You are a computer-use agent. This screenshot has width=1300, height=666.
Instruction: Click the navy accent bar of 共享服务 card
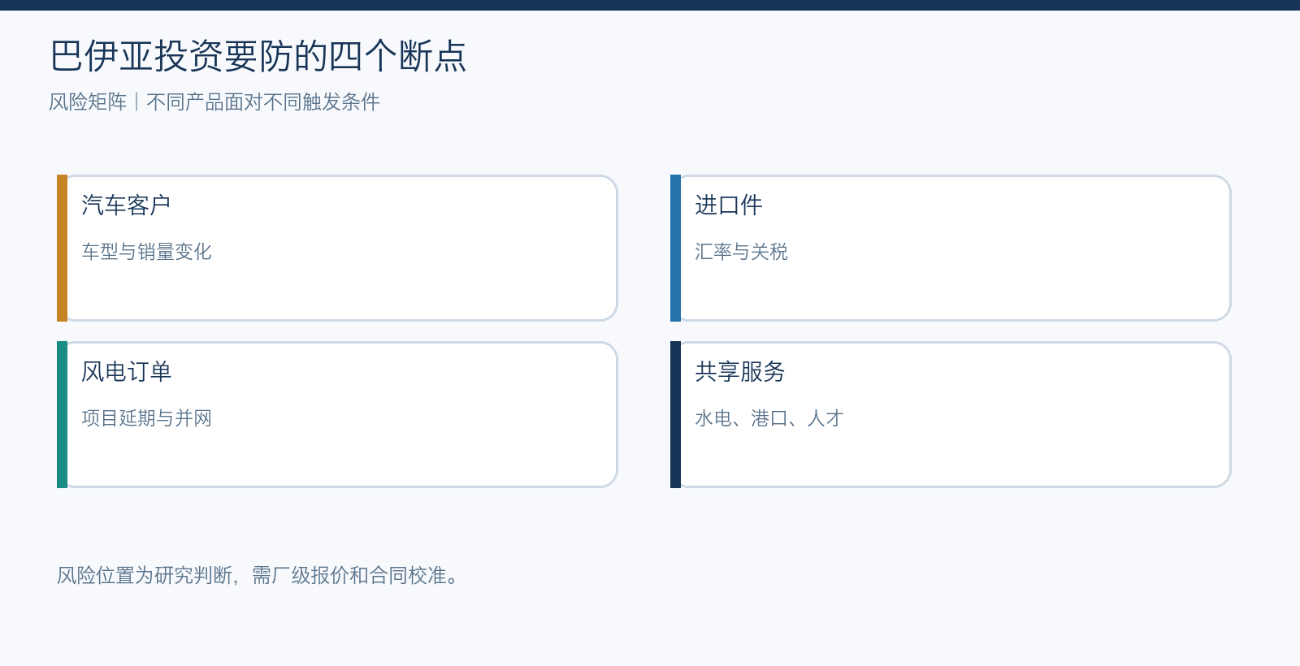(675, 414)
